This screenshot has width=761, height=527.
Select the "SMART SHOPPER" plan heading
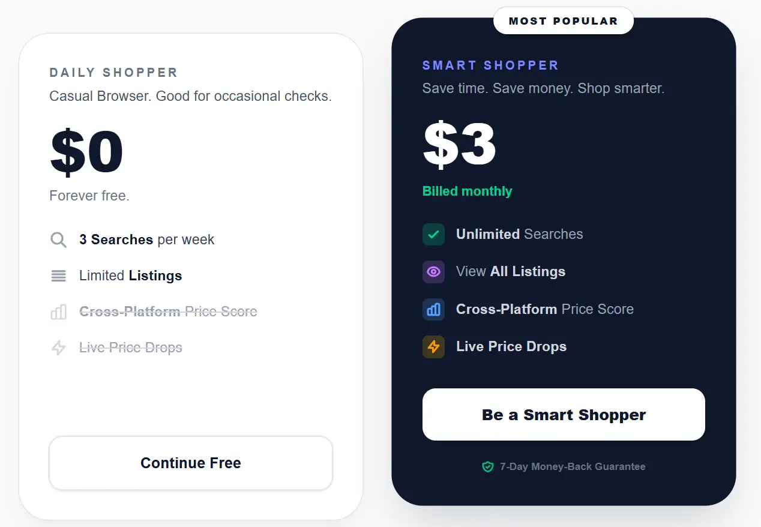tap(490, 65)
